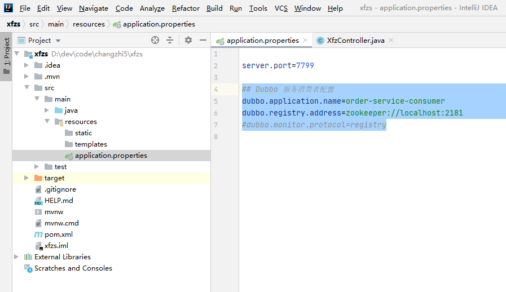The height and width of the screenshot is (292, 506).
Task: Hide the Project panel with minus icon
Action: pos(203,40)
